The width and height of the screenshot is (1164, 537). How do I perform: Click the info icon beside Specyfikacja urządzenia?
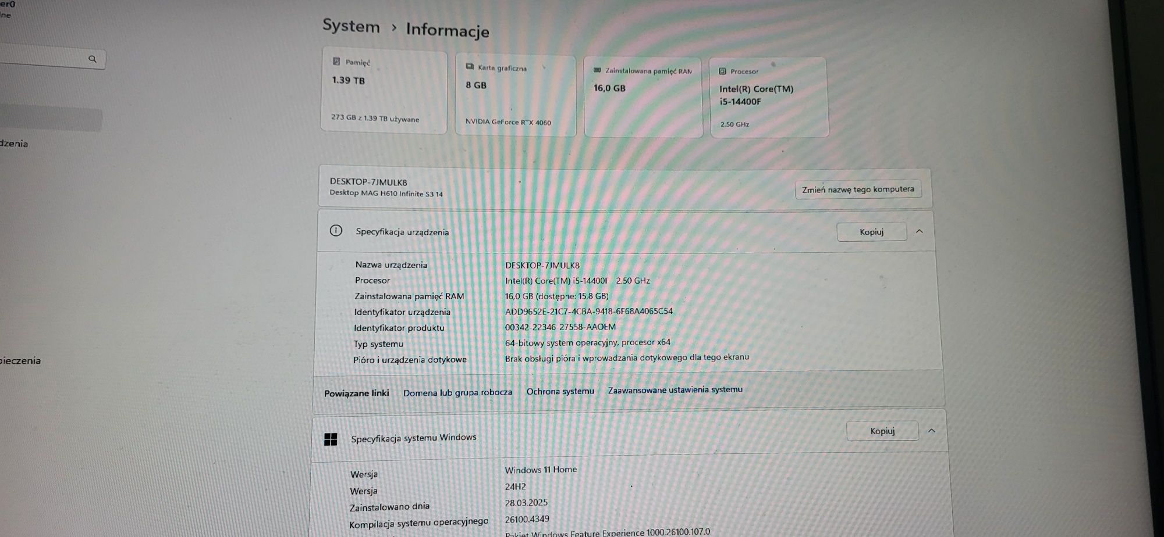[336, 231]
